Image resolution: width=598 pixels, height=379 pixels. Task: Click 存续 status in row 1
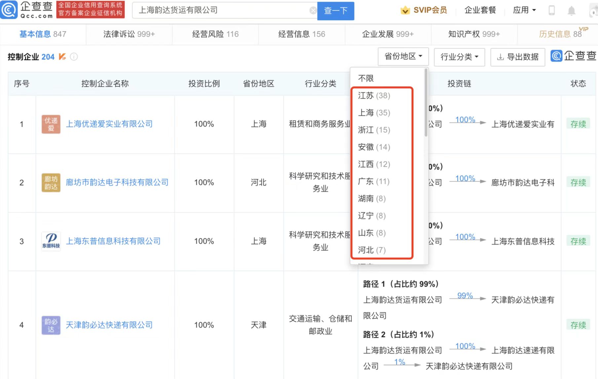[578, 124]
